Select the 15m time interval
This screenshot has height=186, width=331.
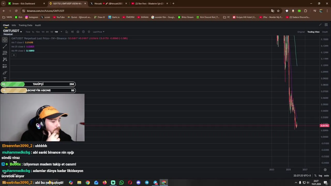38,32
